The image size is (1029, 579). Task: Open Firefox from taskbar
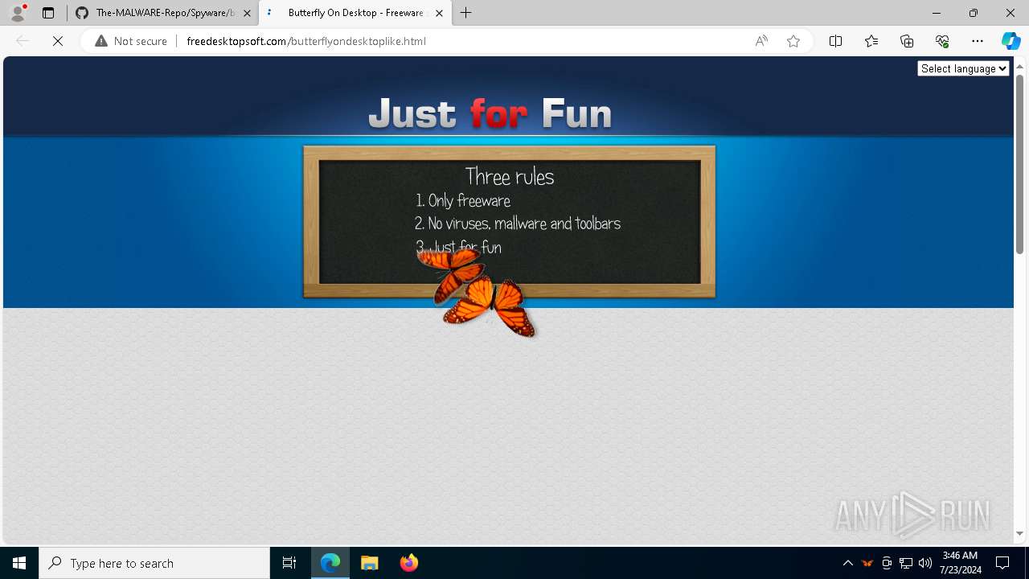pyautogui.click(x=408, y=563)
